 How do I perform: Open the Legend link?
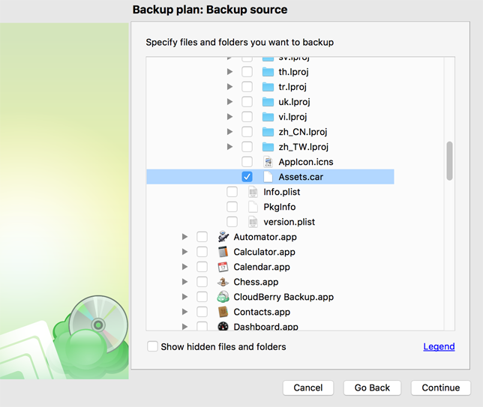[439, 346]
